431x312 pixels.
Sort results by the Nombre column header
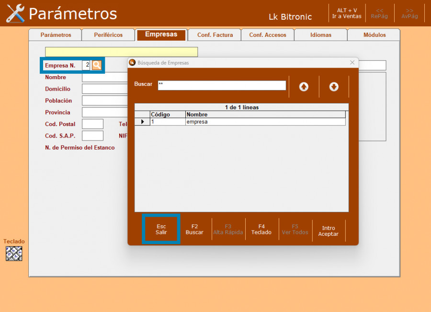265,115
